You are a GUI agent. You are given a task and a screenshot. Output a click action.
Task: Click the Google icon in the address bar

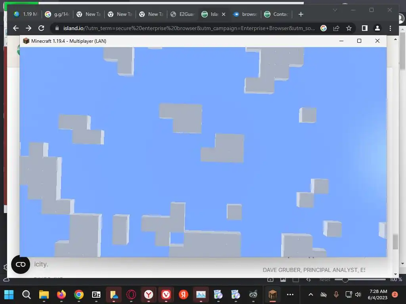(x=324, y=28)
